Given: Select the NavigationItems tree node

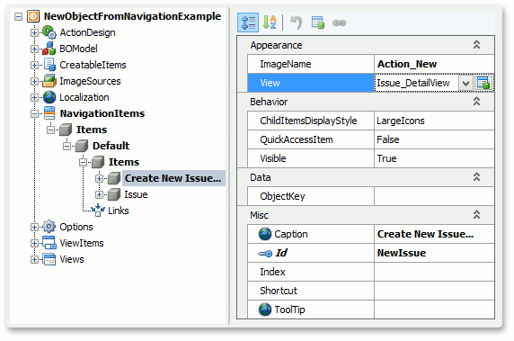Looking at the screenshot, I should coord(102,113).
